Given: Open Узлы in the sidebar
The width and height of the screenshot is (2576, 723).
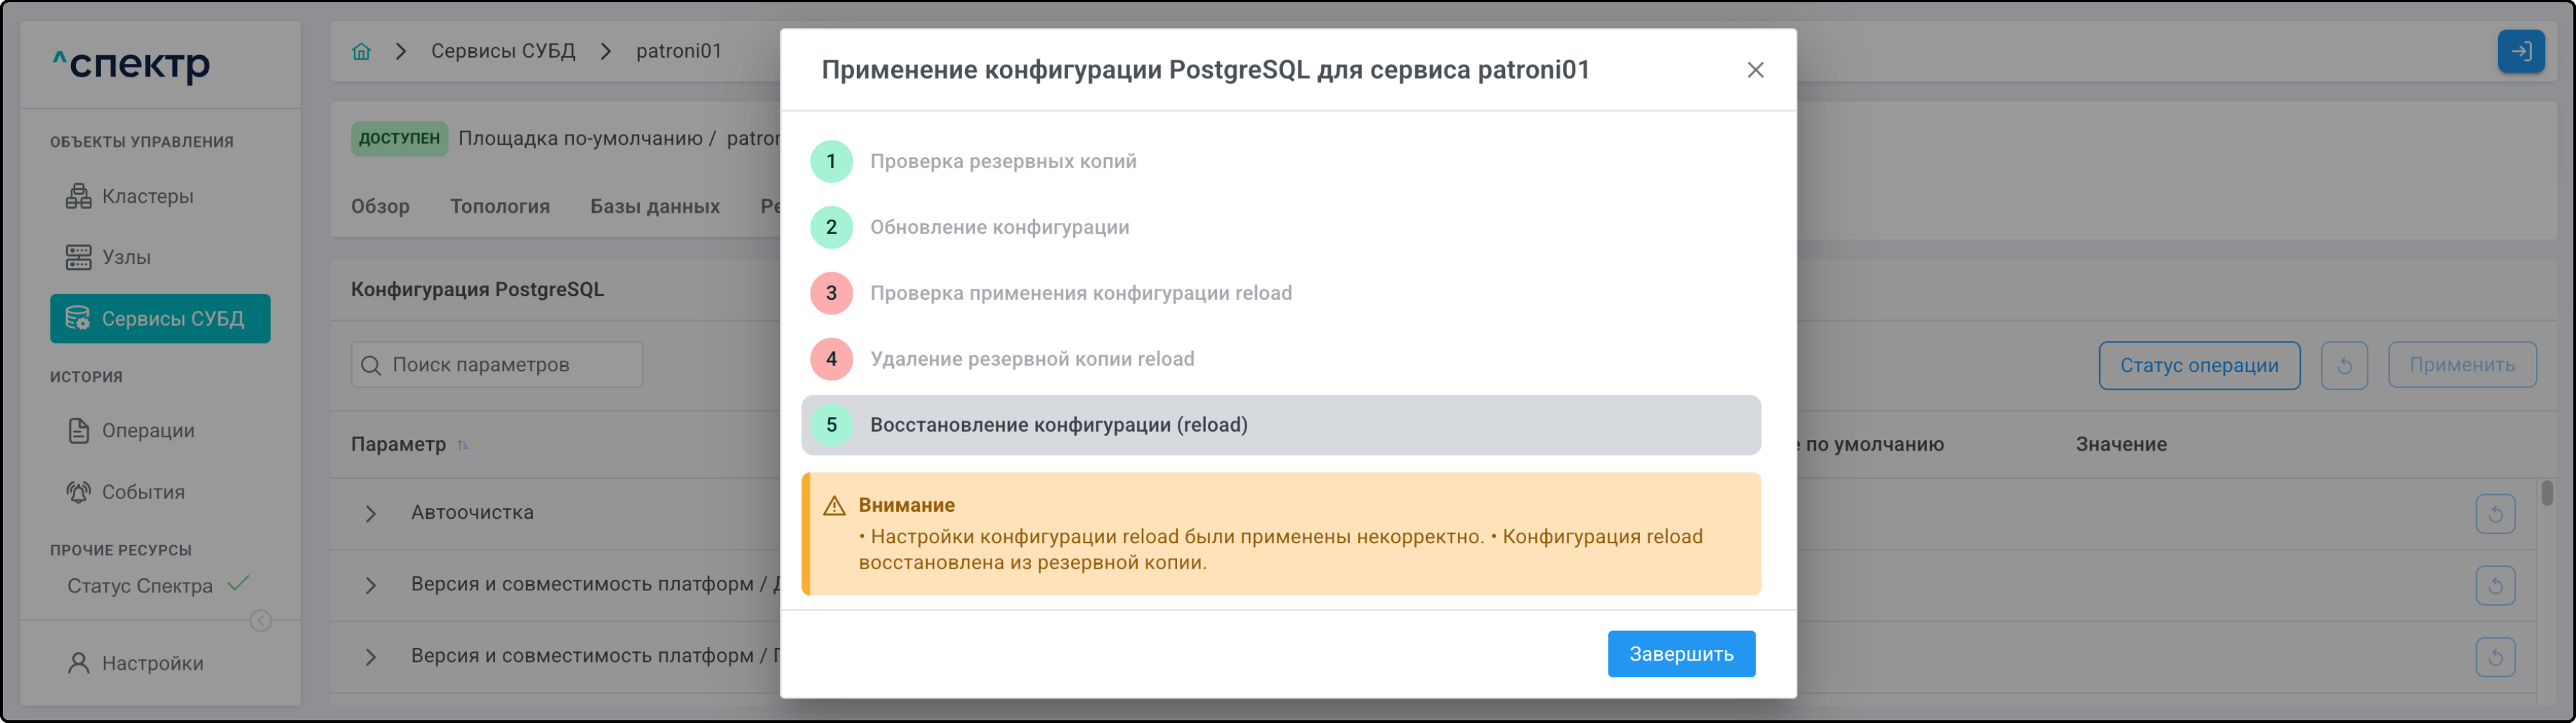Looking at the screenshot, I should pyautogui.click(x=126, y=257).
